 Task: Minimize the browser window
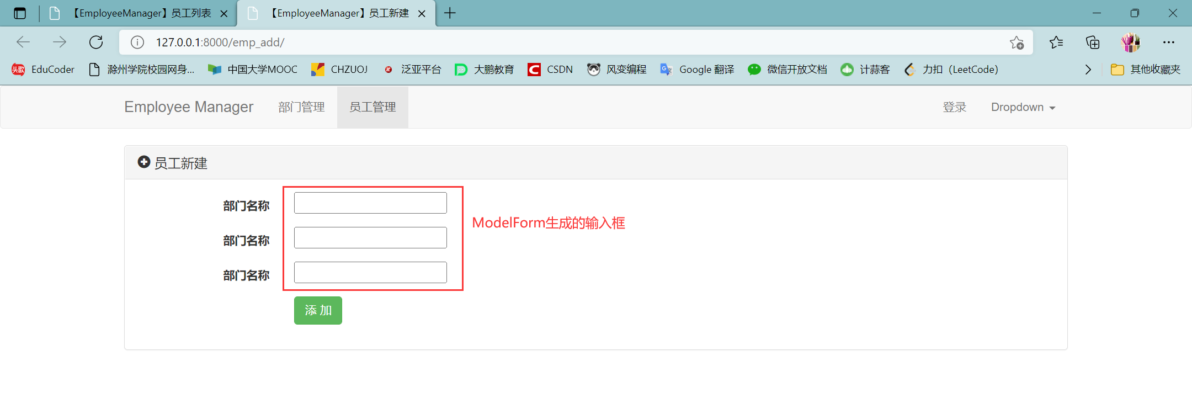click(1097, 13)
